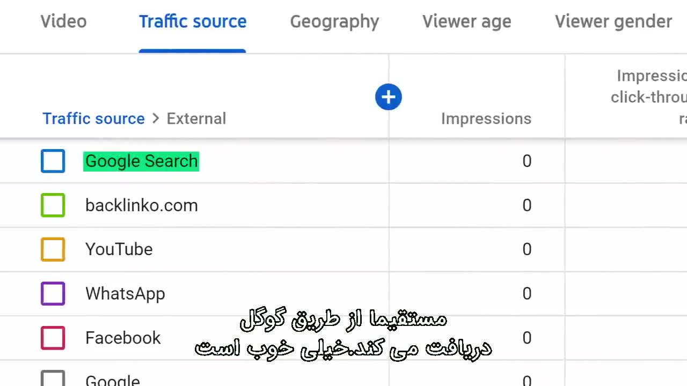
Task: Open the highlighted Google Search source
Action: tap(141, 161)
